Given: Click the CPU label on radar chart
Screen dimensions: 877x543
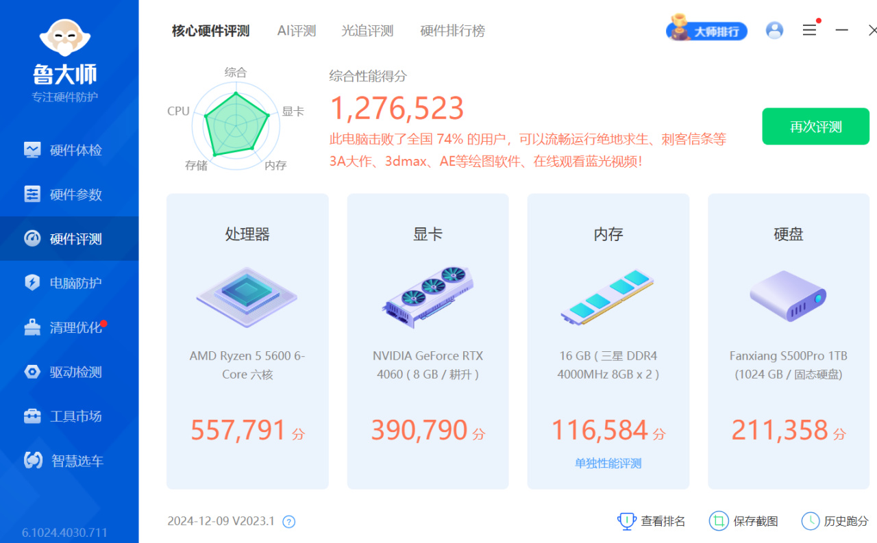Looking at the screenshot, I should tap(178, 111).
